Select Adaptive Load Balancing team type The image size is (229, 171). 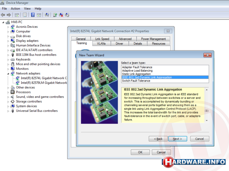(x=165, y=71)
